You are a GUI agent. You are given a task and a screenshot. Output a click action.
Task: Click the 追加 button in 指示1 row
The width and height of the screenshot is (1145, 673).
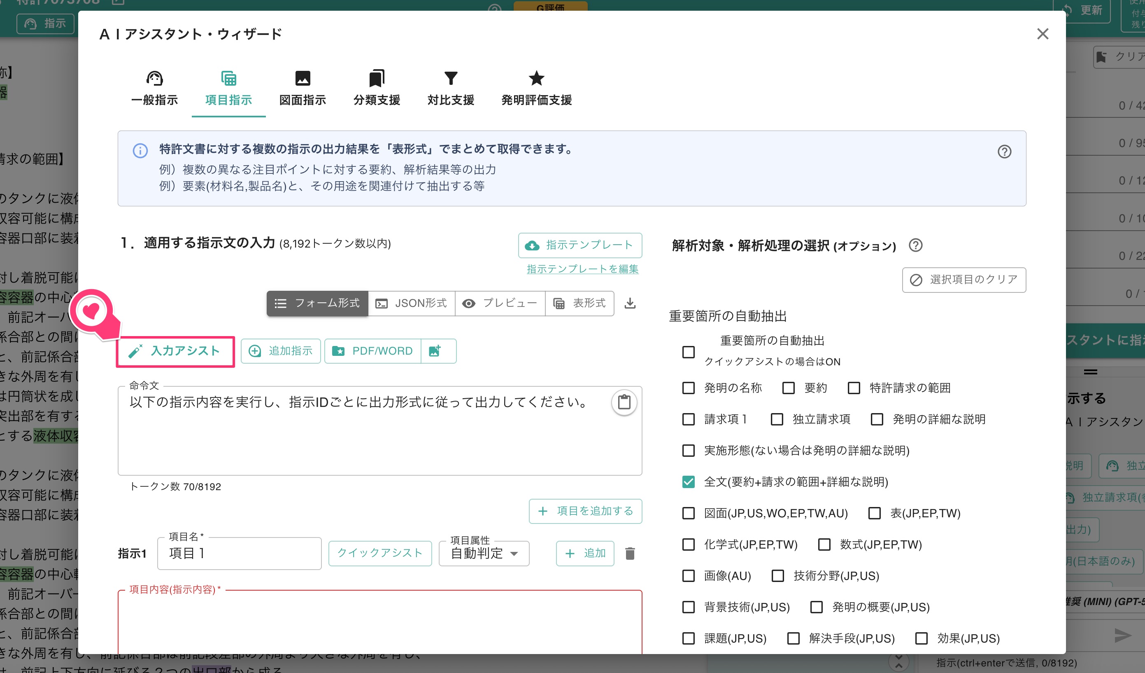click(585, 554)
